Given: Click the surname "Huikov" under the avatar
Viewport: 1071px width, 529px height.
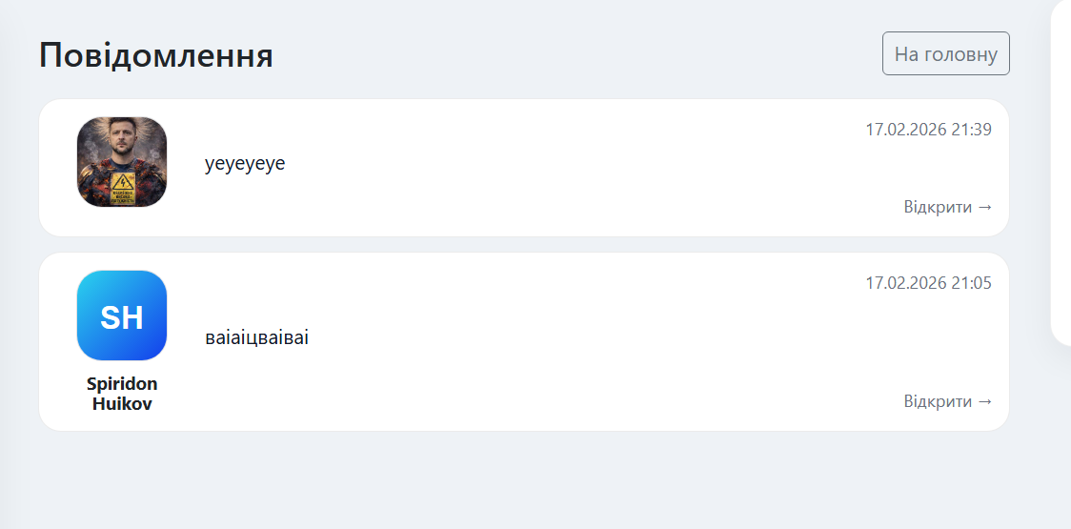Looking at the screenshot, I should click(122, 403).
